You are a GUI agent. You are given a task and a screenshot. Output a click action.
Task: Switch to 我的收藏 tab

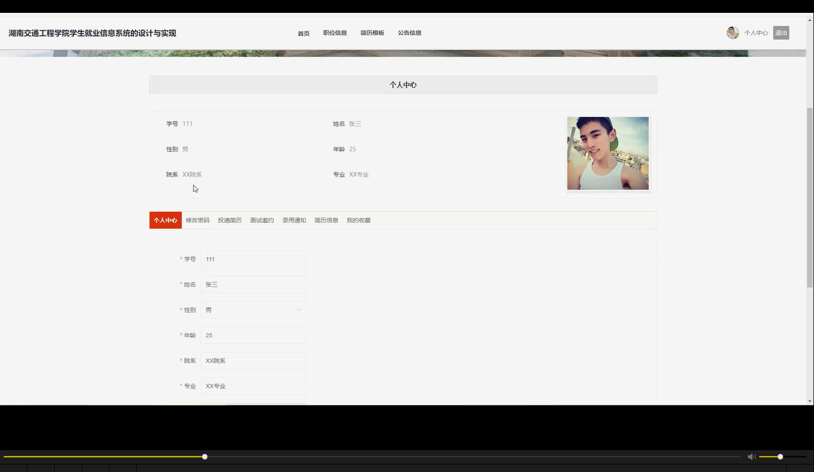pos(359,220)
